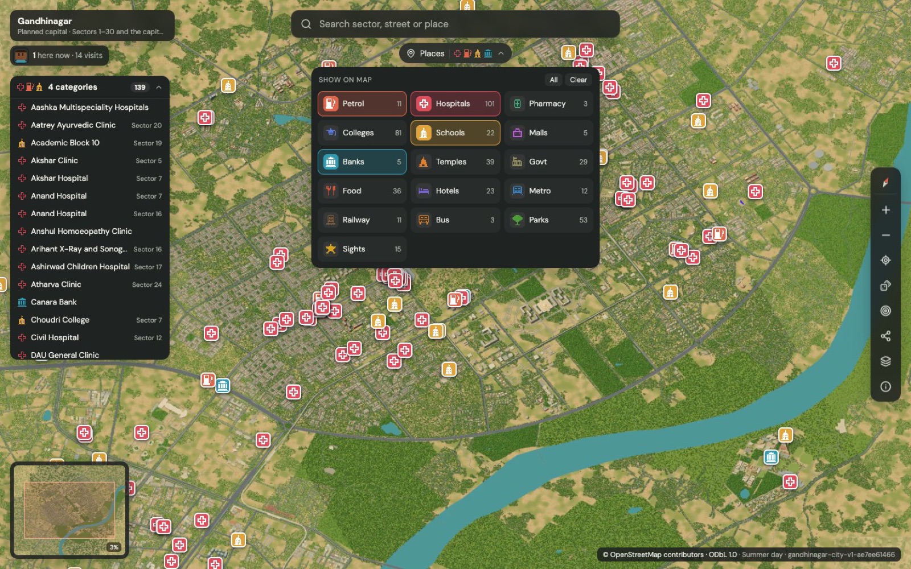Click the bank marker beside the petrol marker
911x569 pixels.
(x=223, y=386)
